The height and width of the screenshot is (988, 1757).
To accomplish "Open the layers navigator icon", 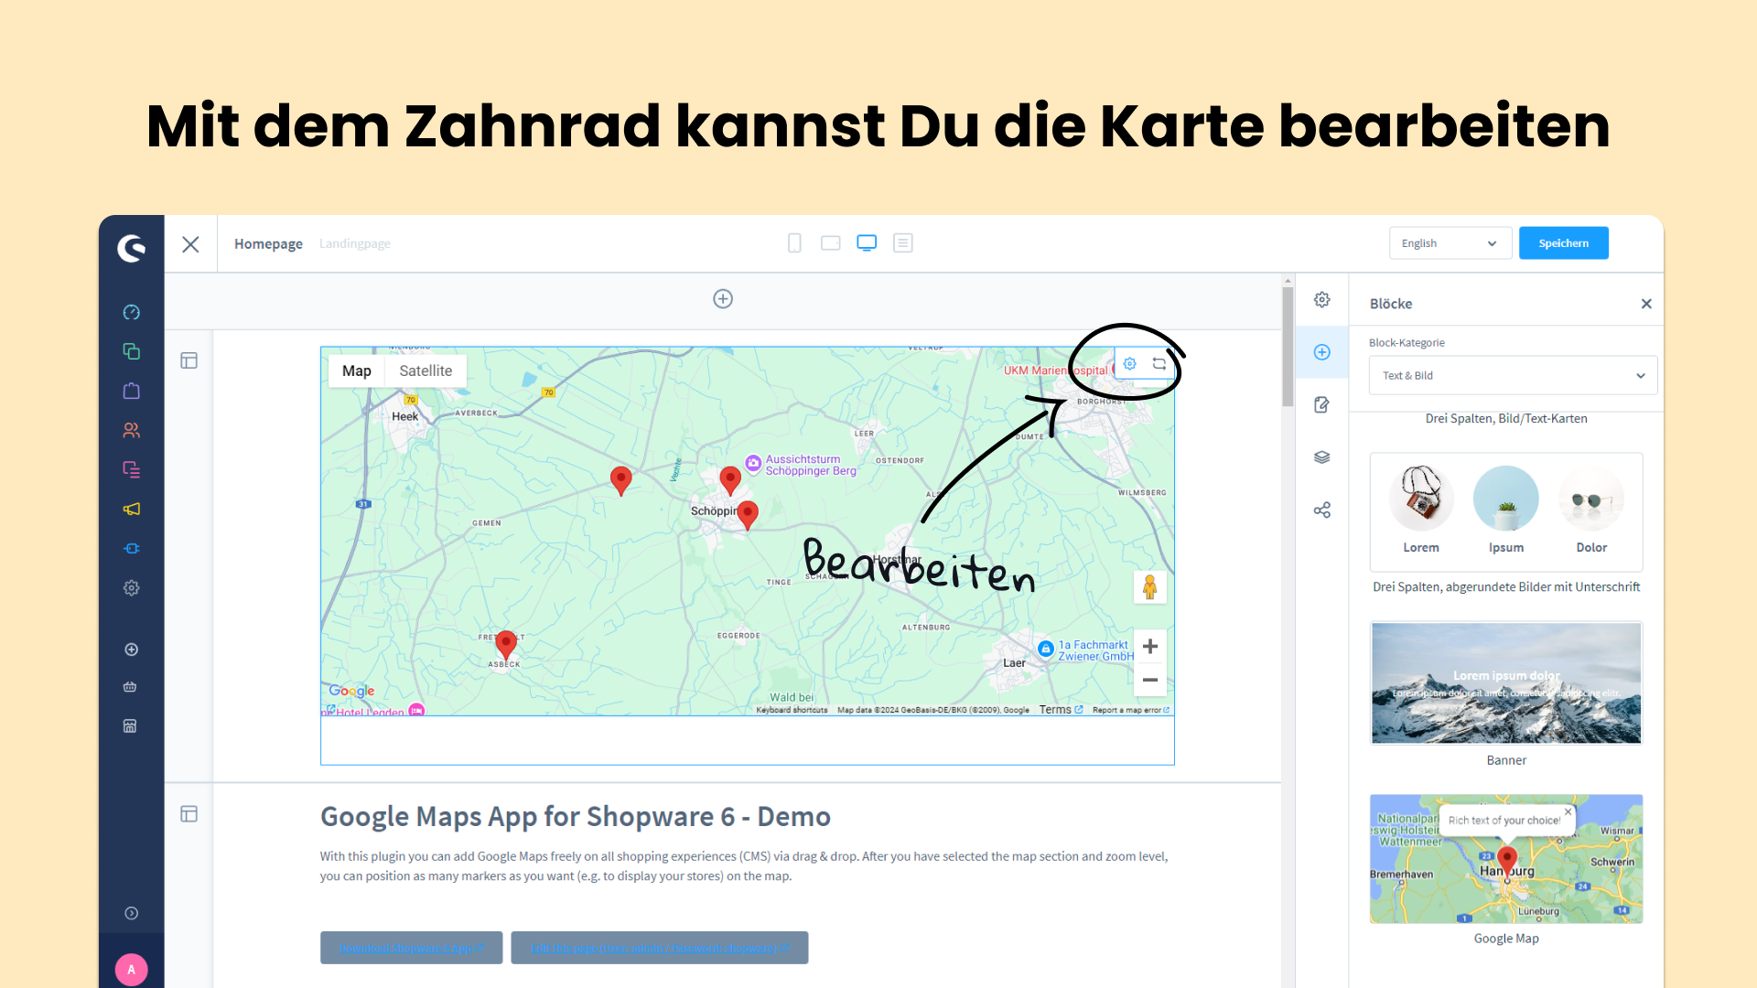I will tap(1322, 457).
